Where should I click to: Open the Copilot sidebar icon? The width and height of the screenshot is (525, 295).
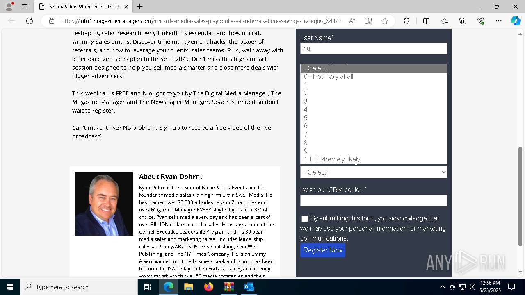(x=516, y=21)
